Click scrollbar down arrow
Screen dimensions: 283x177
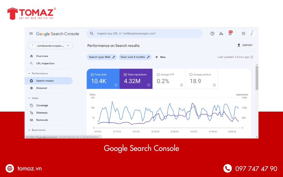(x=257, y=137)
